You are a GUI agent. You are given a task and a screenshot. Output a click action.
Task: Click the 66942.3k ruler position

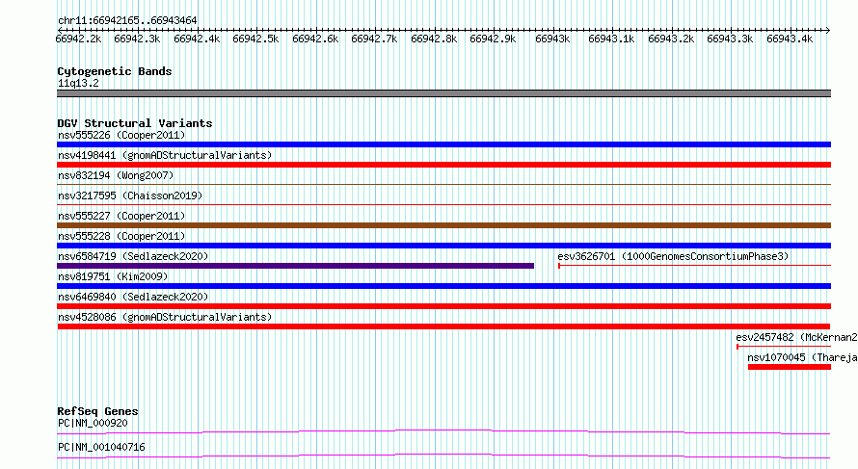137,39
